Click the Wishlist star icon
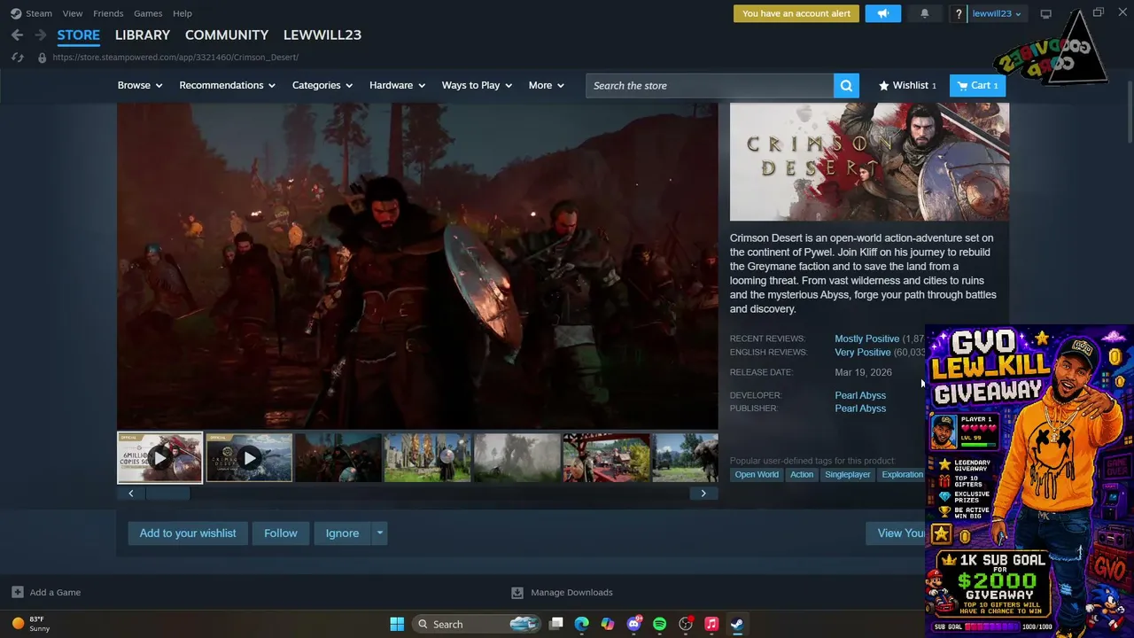Screen dimensions: 1134x638 coord(883,85)
